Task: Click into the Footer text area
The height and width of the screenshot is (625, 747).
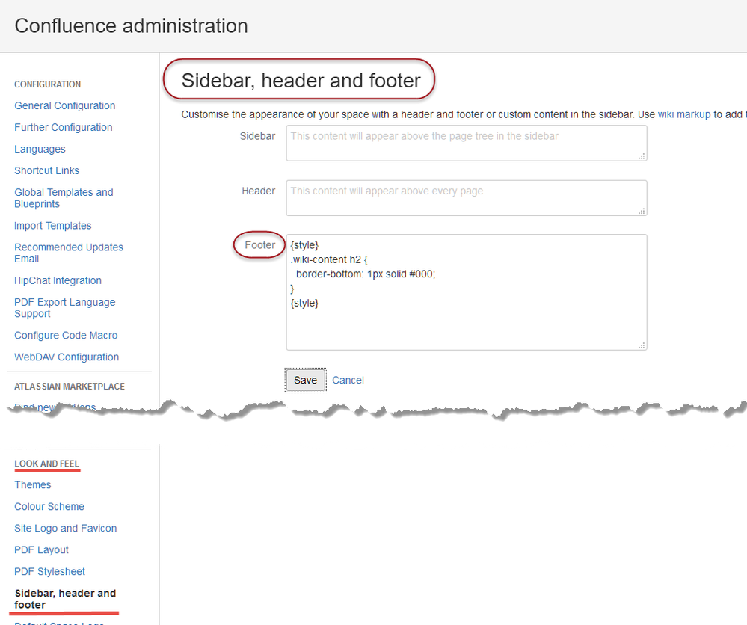Action: point(467,292)
